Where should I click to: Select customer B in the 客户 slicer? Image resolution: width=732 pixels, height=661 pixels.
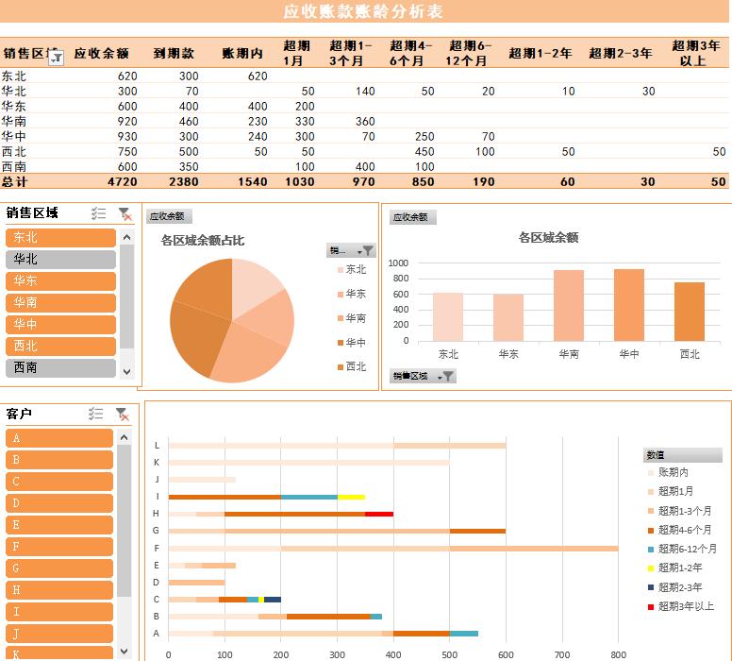pos(59,460)
